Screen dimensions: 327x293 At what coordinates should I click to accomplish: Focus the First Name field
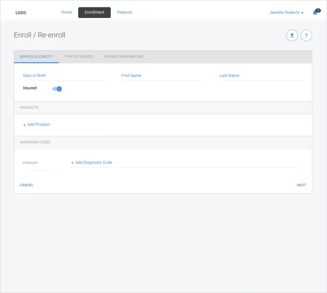coord(163,76)
